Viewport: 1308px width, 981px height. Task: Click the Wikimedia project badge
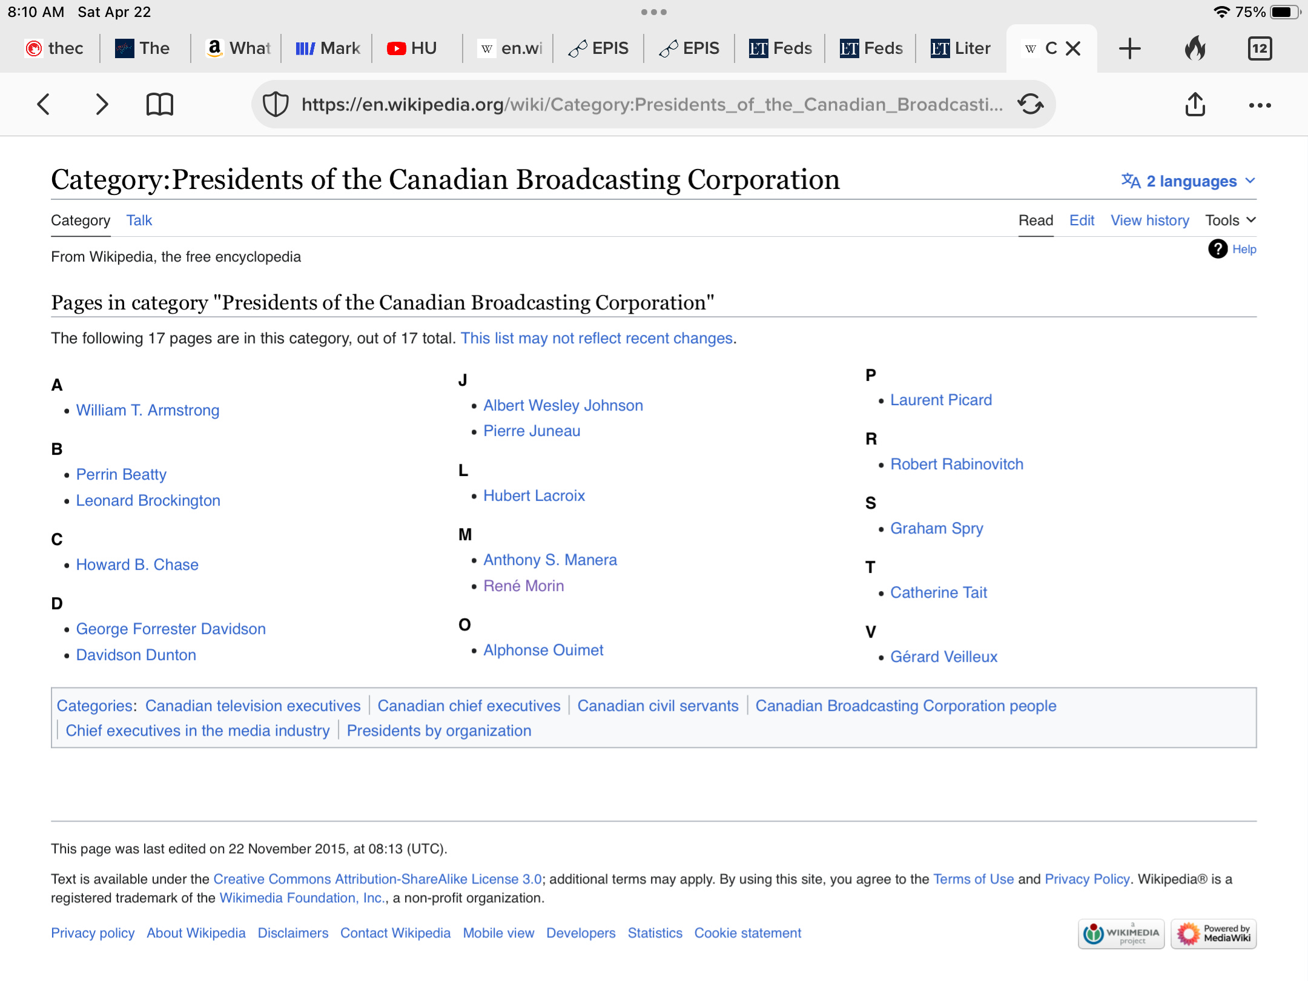click(x=1121, y=933)
